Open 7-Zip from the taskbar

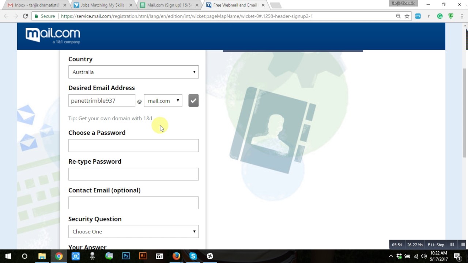(x=159, y=256)
